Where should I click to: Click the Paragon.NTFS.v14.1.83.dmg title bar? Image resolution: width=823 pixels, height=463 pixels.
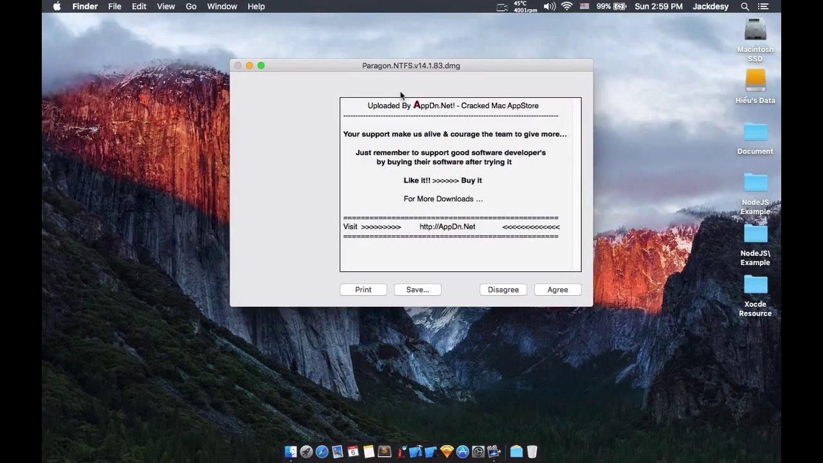click(x=411, y=66)
